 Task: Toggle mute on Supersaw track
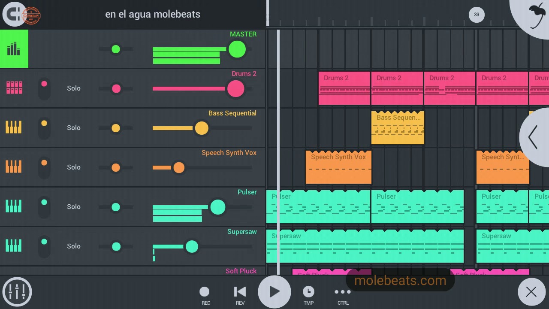pyautogui.click(x=44, y=246)
